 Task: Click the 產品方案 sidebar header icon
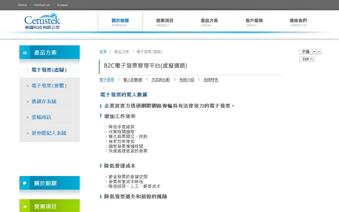(x=25, y=53)
